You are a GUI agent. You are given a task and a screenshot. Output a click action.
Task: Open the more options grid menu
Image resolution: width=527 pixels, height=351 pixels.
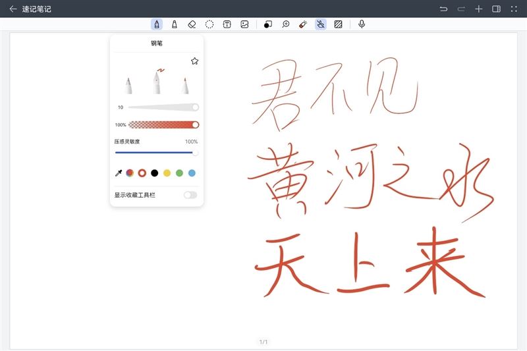click(514, 9)
